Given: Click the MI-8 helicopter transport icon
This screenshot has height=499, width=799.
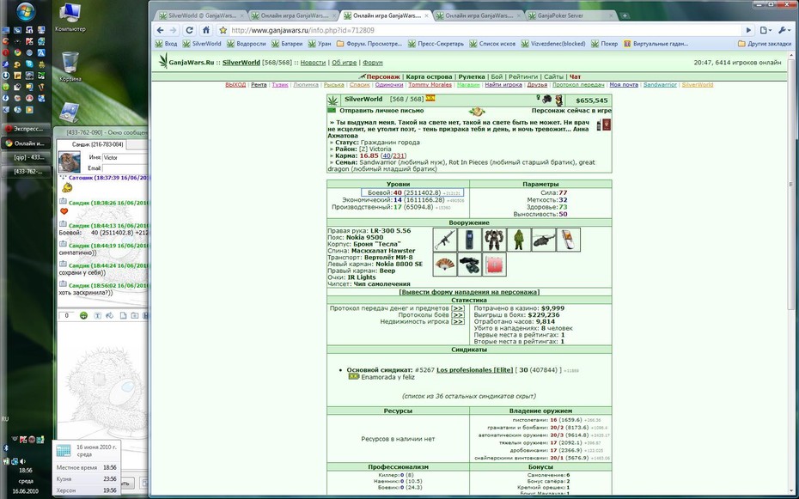Looking at the screenshot, I should pyautogui.click(x=543, y=240).
